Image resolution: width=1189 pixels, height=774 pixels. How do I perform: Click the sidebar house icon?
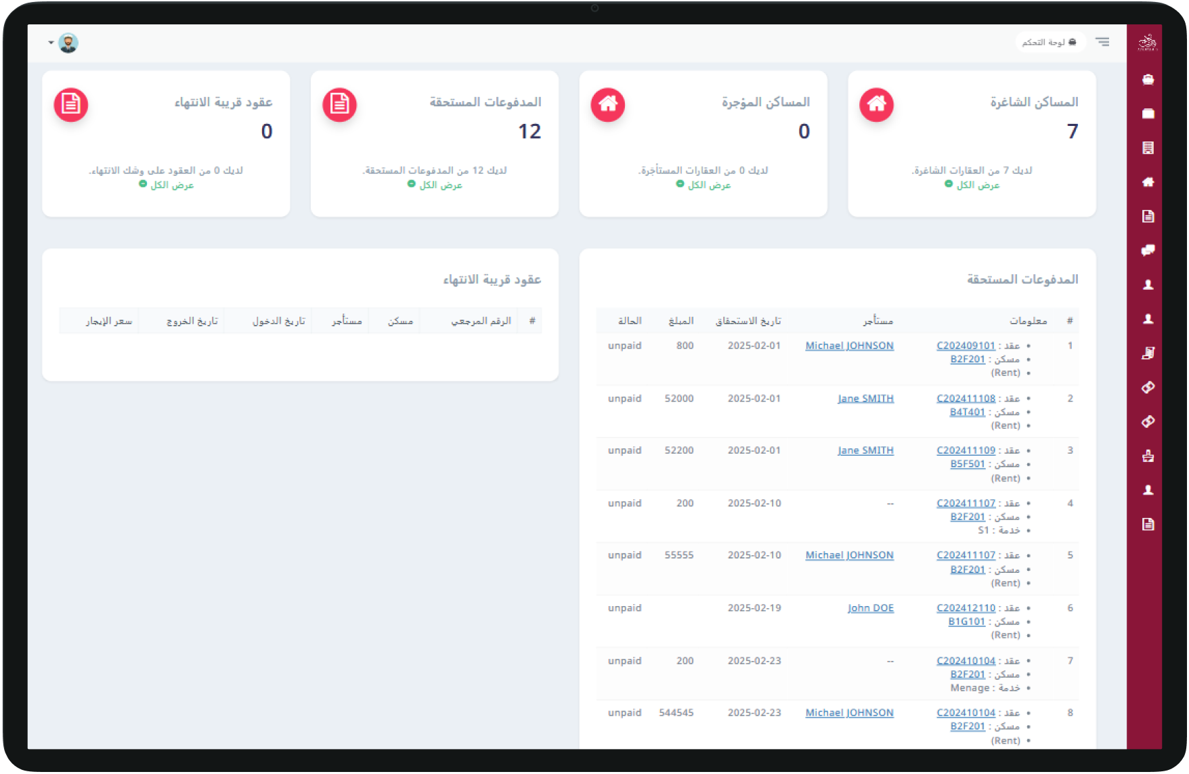tap(1148, 182)
